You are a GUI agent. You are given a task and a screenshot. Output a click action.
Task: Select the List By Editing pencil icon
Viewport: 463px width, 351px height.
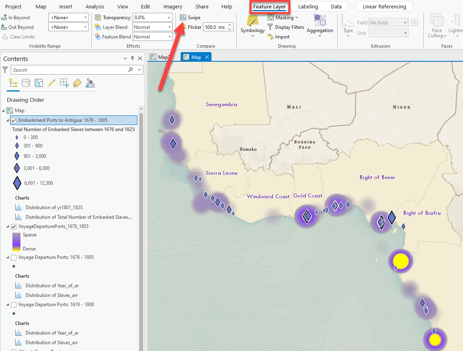pyautogui.click(x=51, y=83)
